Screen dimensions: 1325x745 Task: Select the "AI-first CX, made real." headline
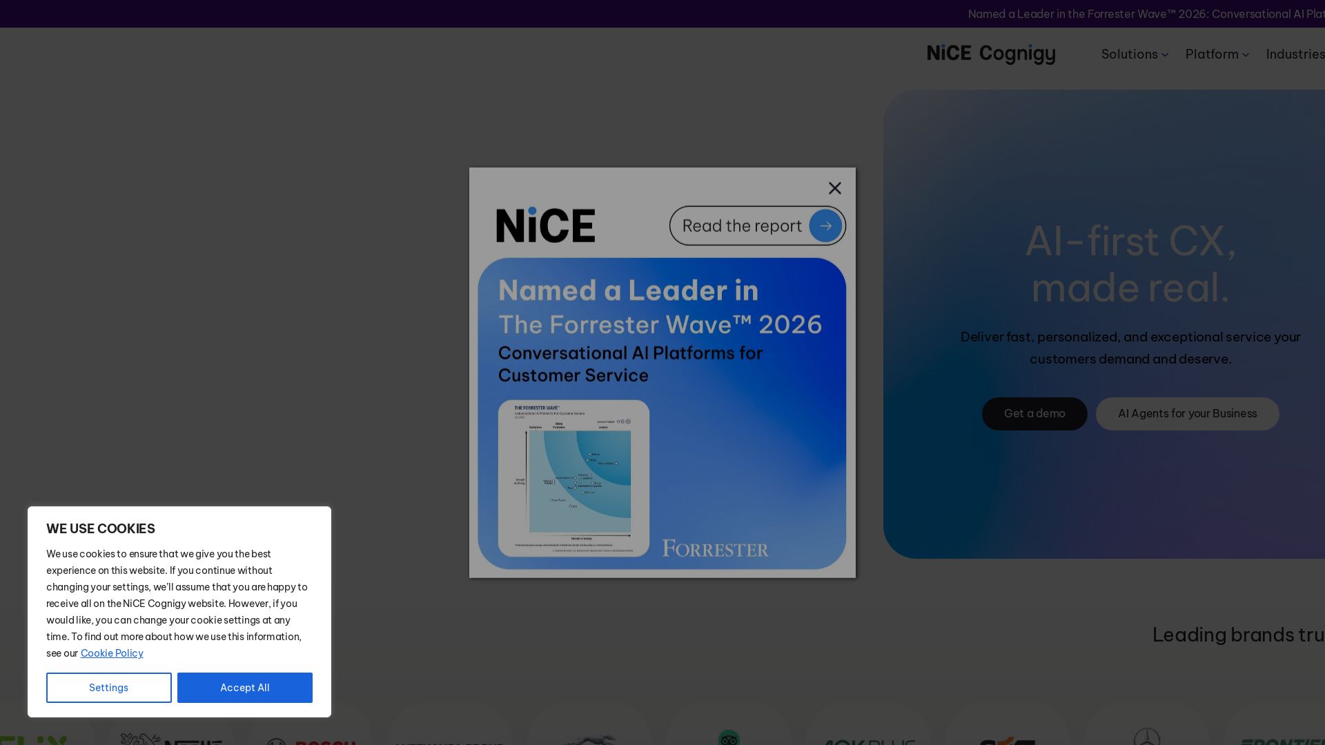(x=1130, y=264)
